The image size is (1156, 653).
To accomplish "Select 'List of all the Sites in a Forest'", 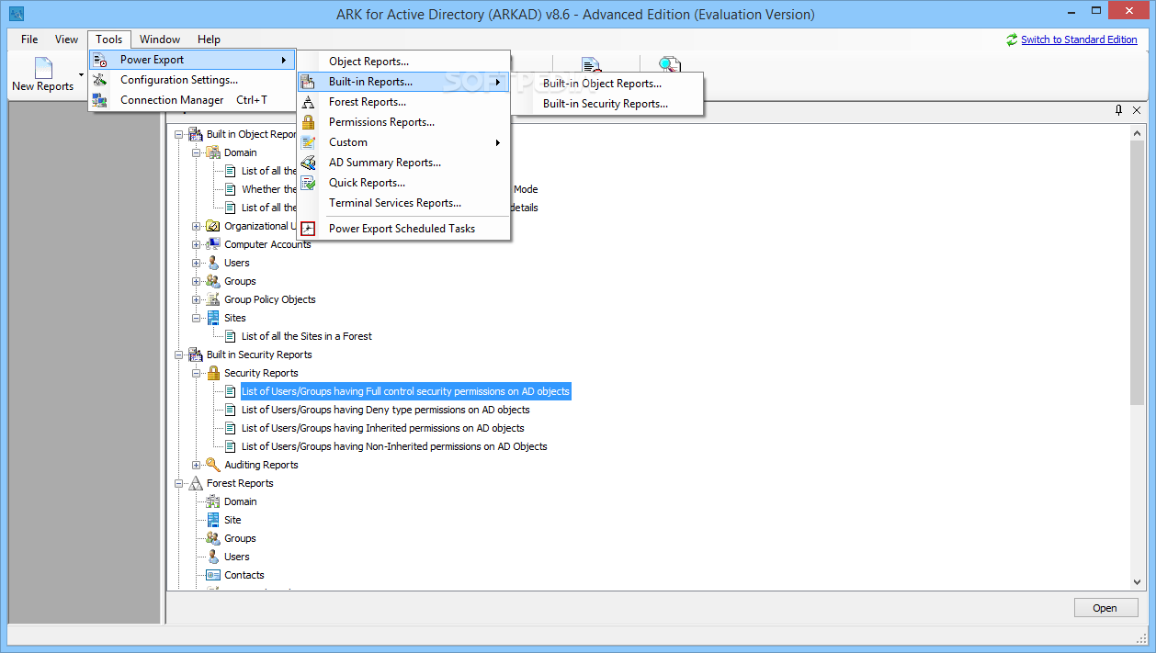I will (307, 336).
